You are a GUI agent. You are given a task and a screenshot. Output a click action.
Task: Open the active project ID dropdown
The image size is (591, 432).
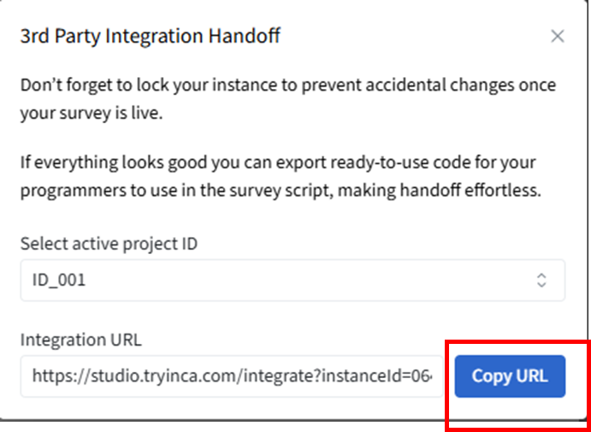[x=293, y=281]
